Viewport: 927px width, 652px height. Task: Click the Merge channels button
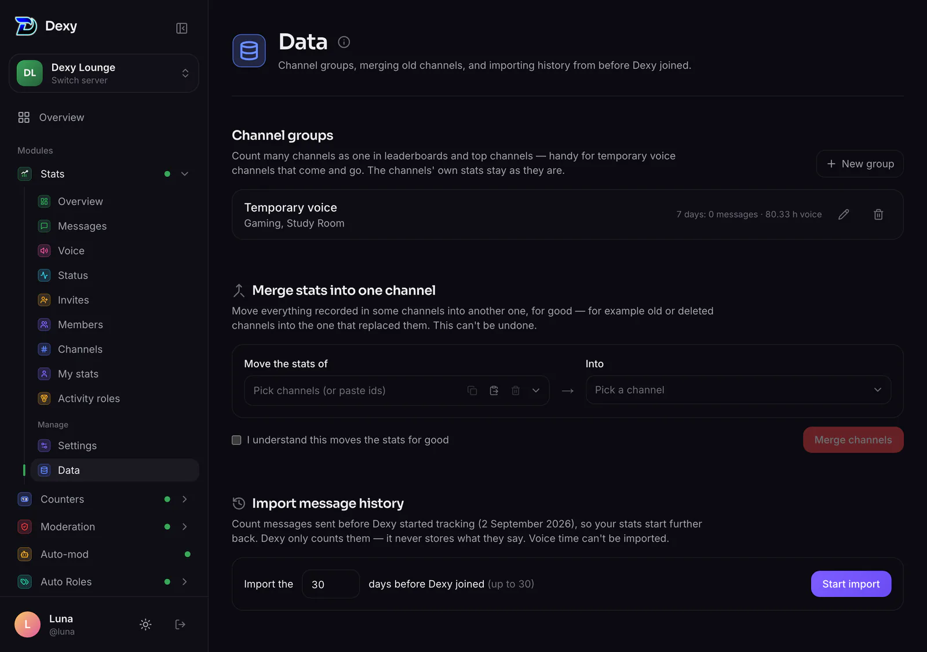click(x=853, y=440)
